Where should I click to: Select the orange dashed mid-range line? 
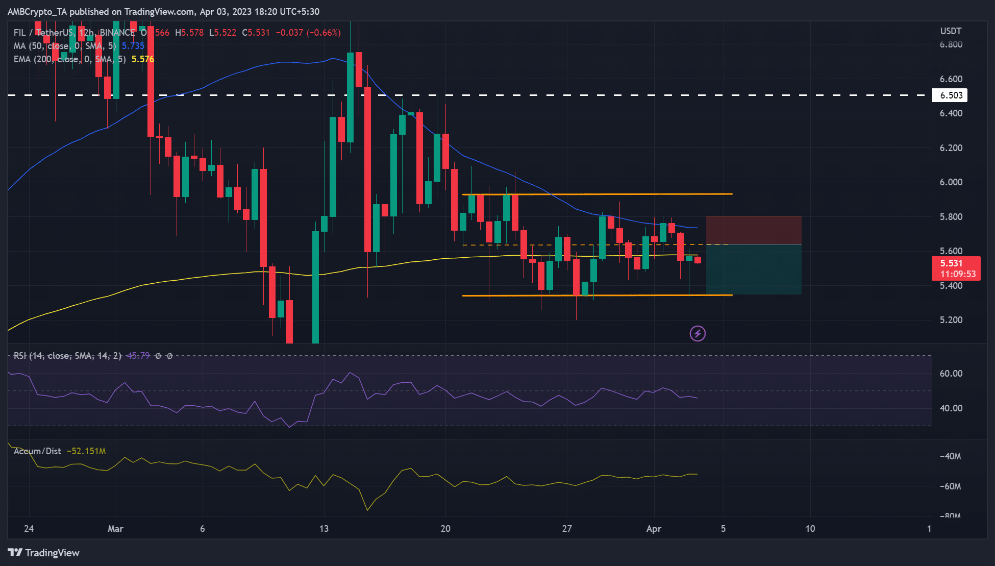[595, 245]
